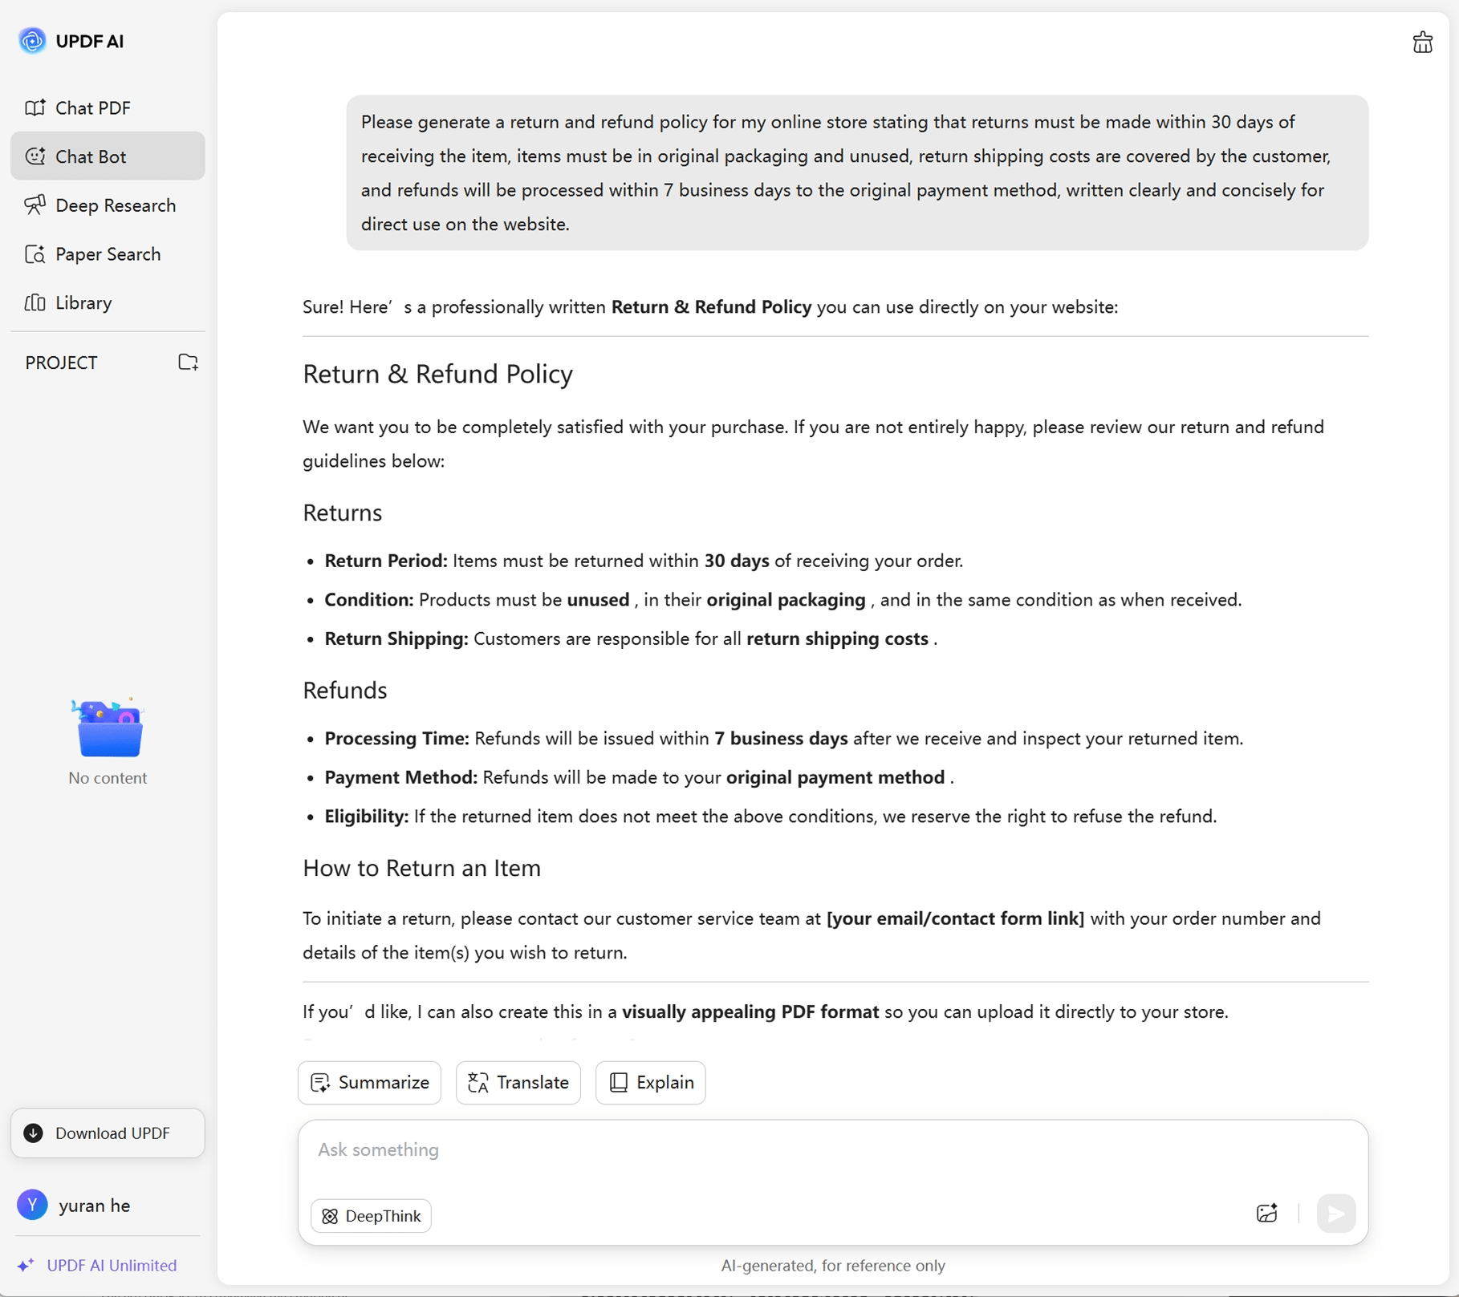The image size is (1459, 1297).
Task: Click the UPDF AI logo icon
Action: 32,41
